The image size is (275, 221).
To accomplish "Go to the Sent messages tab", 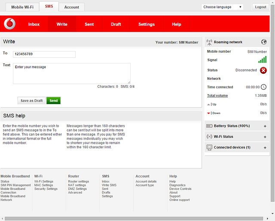I will [89, 24].
